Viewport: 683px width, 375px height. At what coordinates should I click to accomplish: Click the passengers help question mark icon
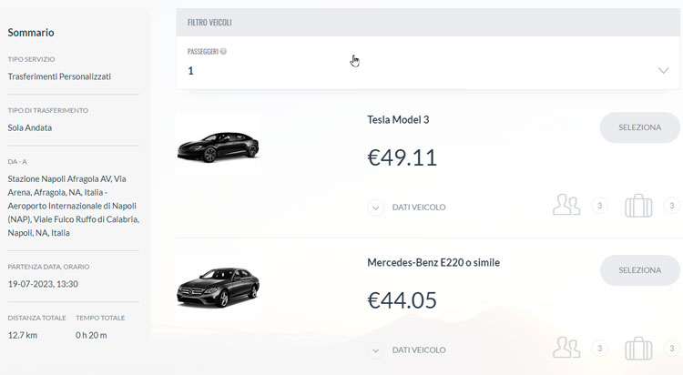[x=223, y=51]
